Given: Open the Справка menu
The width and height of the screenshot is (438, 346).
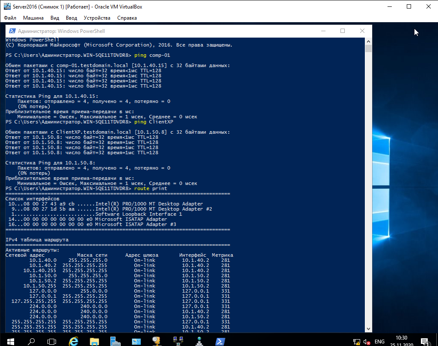Looking at the screenshot, I should (x=127, y=18).
